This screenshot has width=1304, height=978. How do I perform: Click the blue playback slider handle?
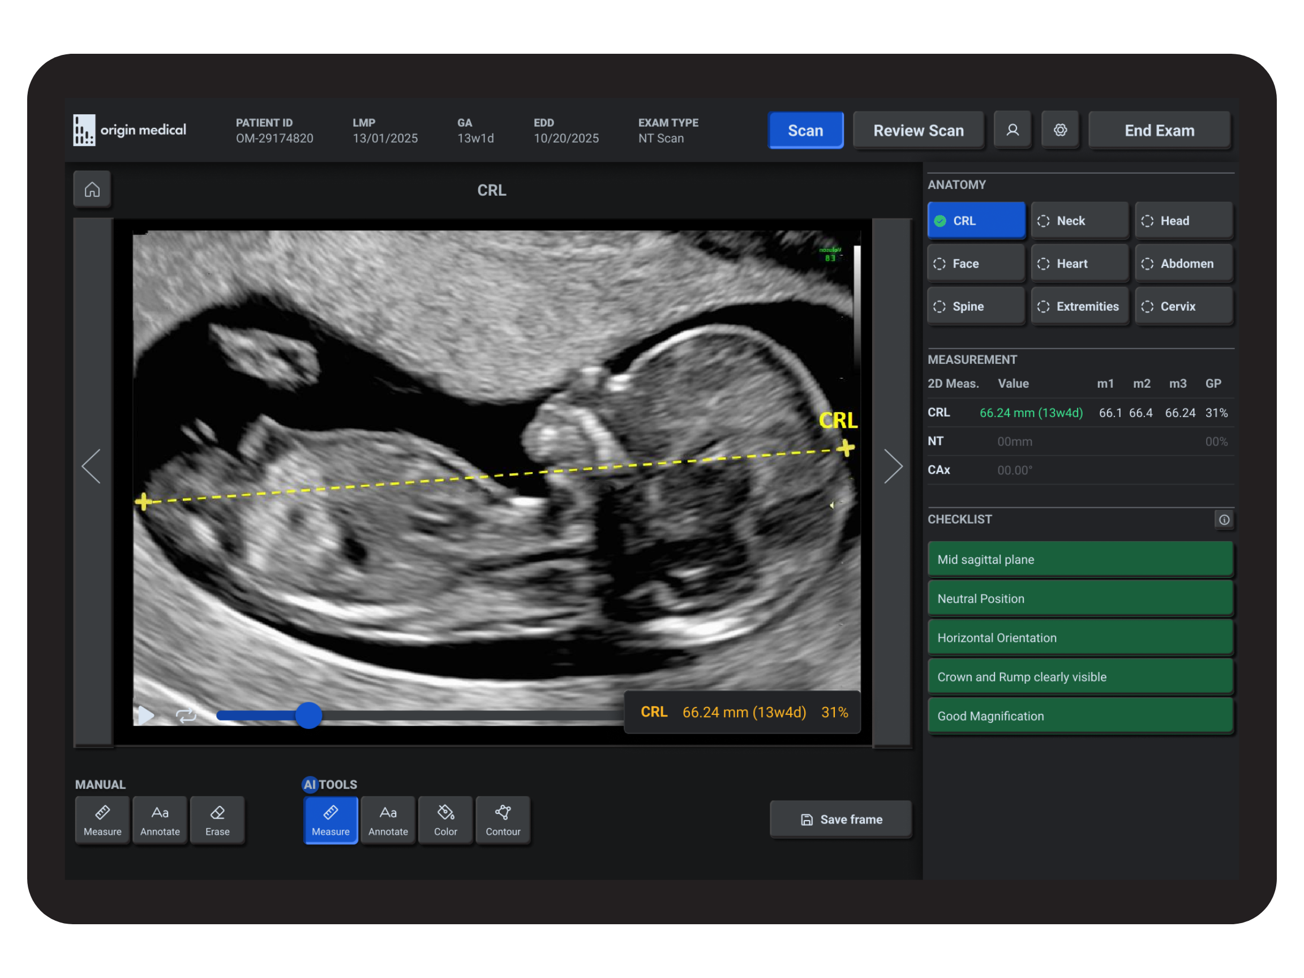coord(308,715)
